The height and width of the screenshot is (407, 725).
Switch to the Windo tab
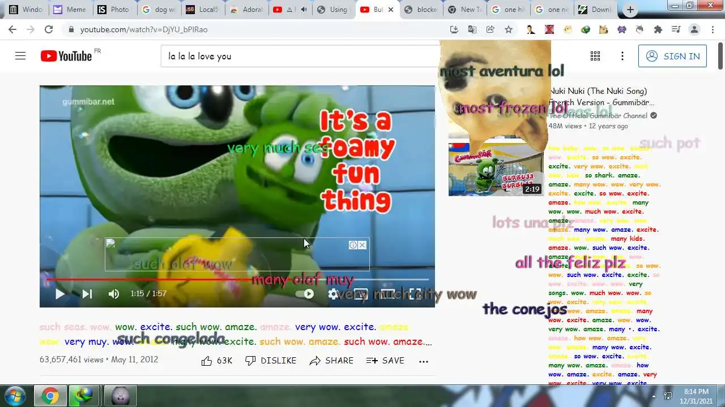click(x=25, y=10)
